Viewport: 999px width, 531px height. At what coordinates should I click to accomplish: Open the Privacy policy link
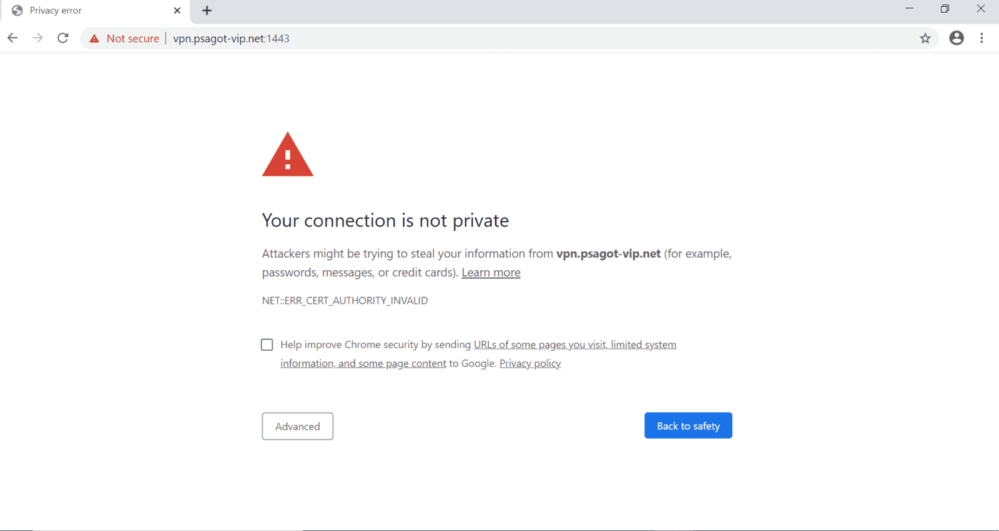[x=530, y=363]
